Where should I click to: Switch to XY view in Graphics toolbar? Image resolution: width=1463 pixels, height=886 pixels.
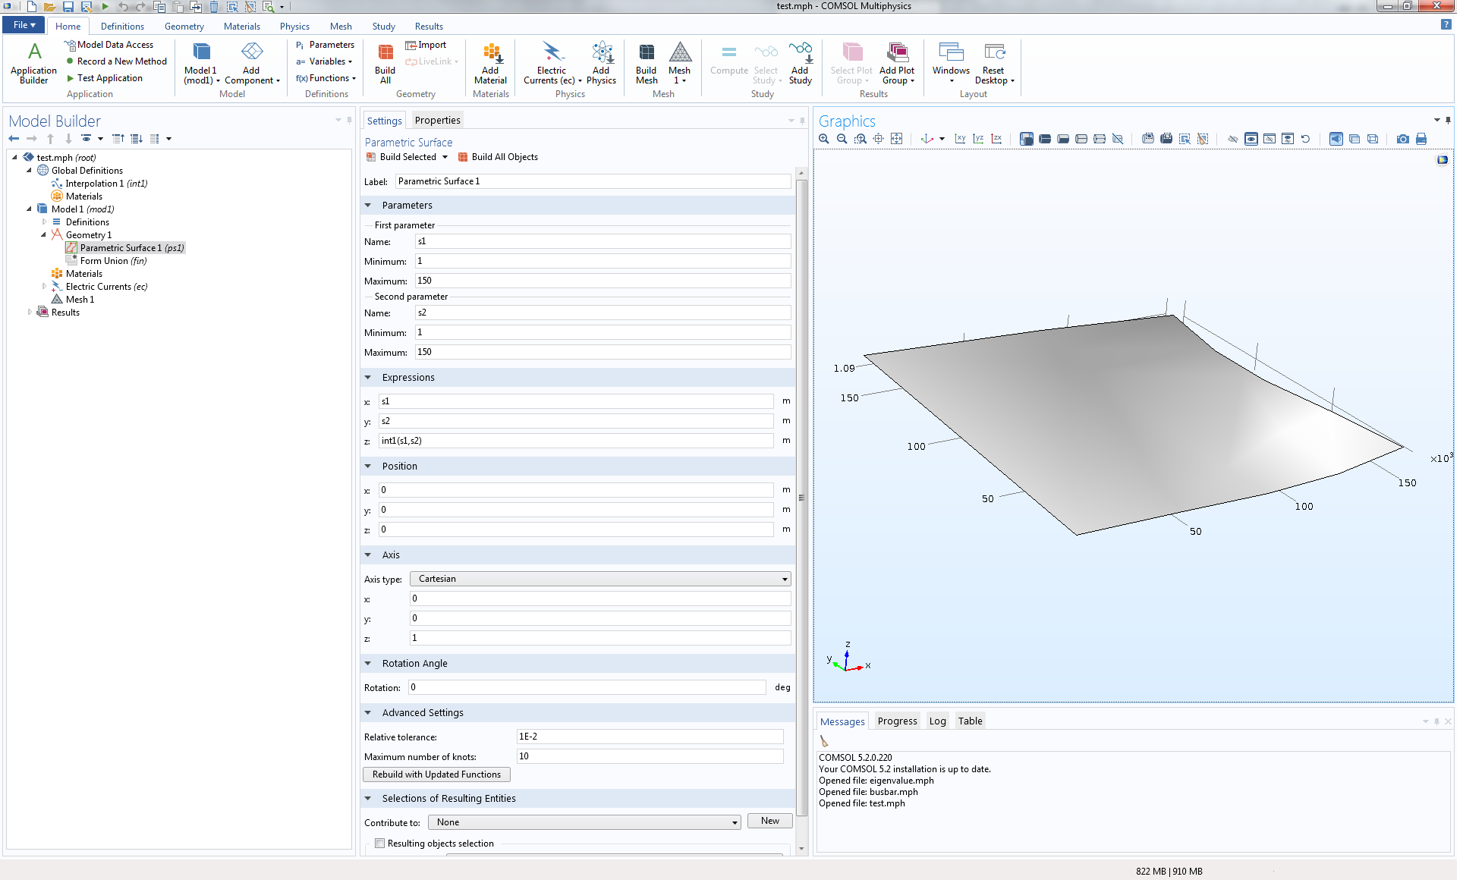[960, 139]
